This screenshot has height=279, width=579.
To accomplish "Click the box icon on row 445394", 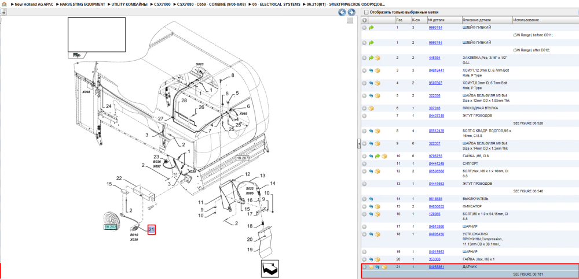I will [x=378, y=58].
